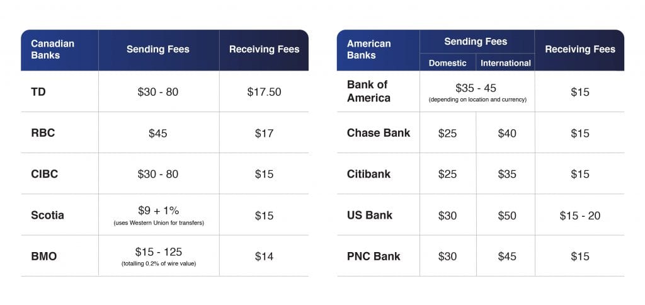Click RBC's $45 sending fee cell
This screenshot has height=305, width=645.
point(158,134)
